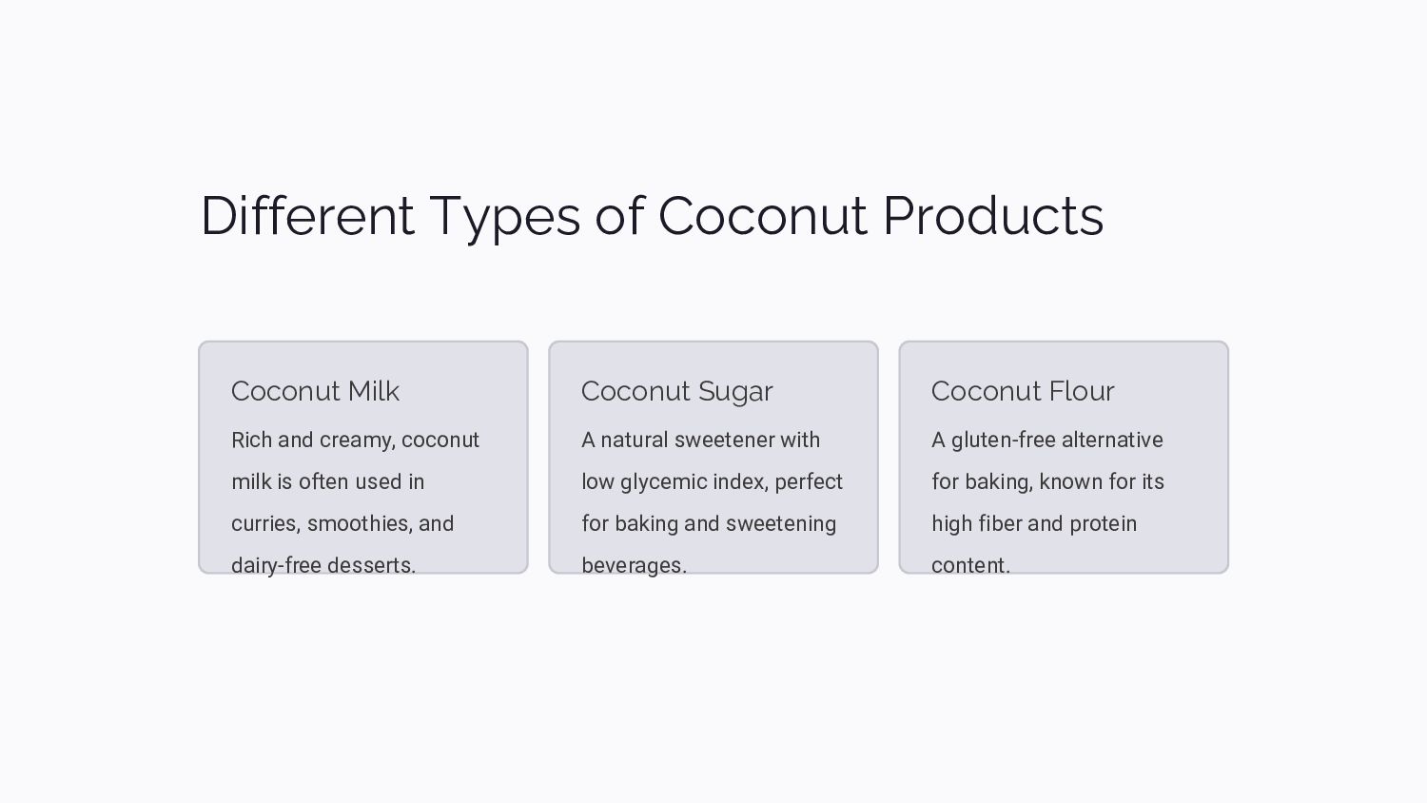The width and height of the screenshot is (1427, 803).
Task: Click the word 'beverages.' in the Sugar card
Action: click(634, 564)
